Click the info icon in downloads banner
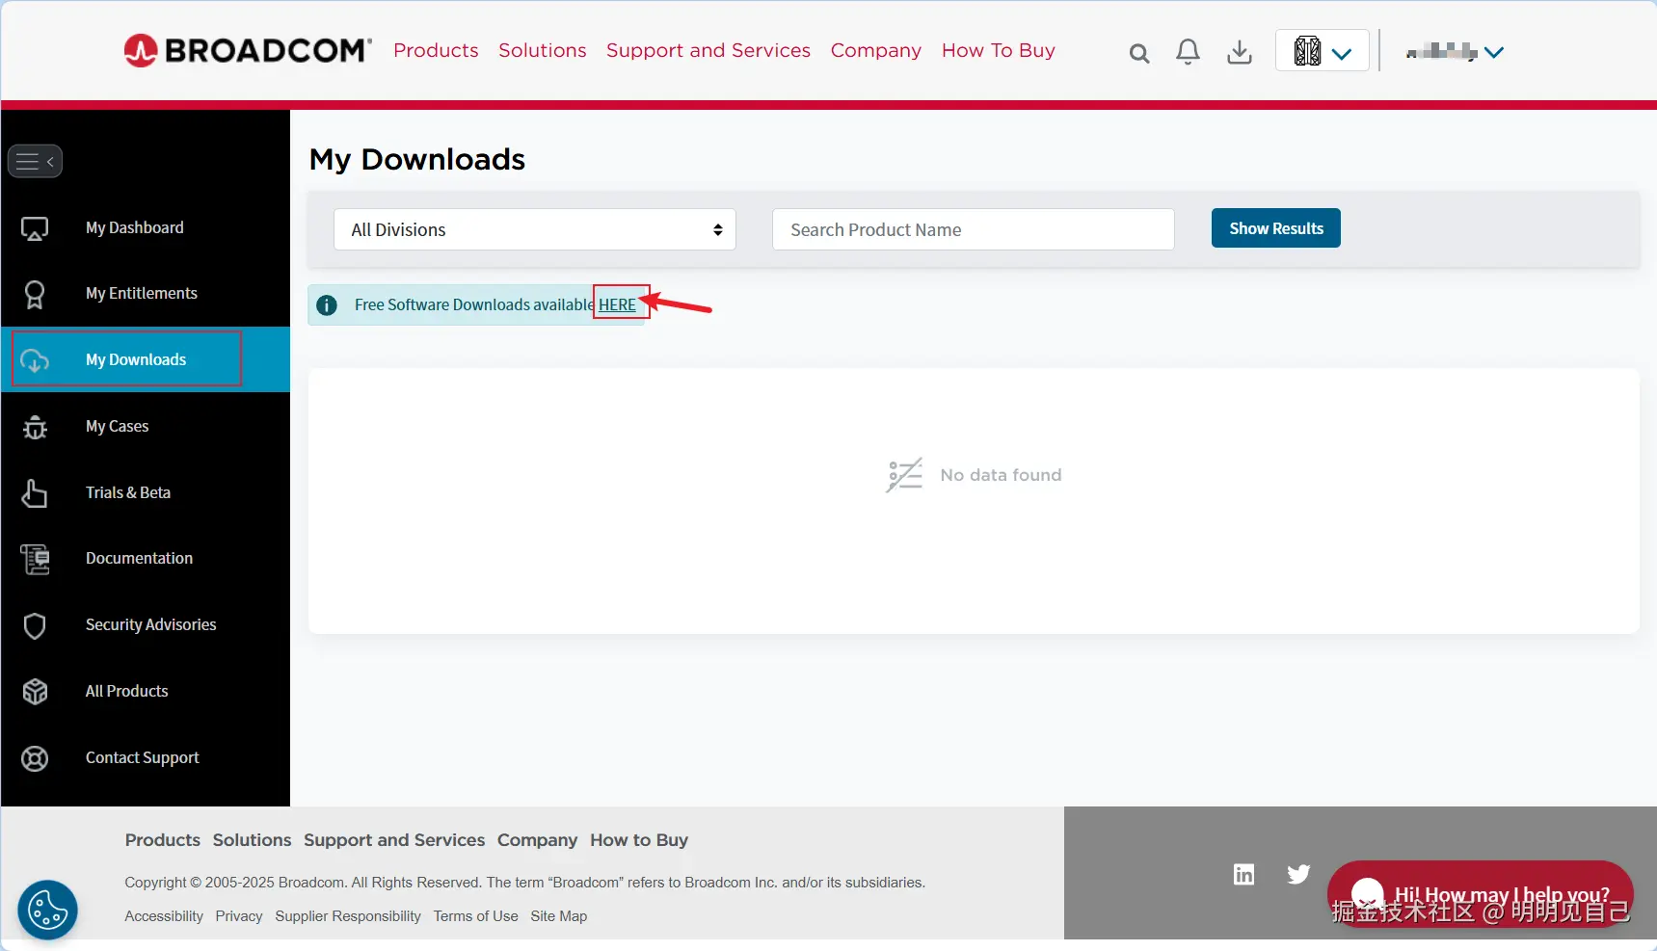The width and height of the screenshot is (1657, 951). [x=327, y=305]
